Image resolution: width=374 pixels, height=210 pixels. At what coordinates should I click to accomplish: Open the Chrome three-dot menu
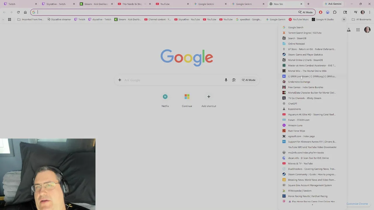[370, 12]
